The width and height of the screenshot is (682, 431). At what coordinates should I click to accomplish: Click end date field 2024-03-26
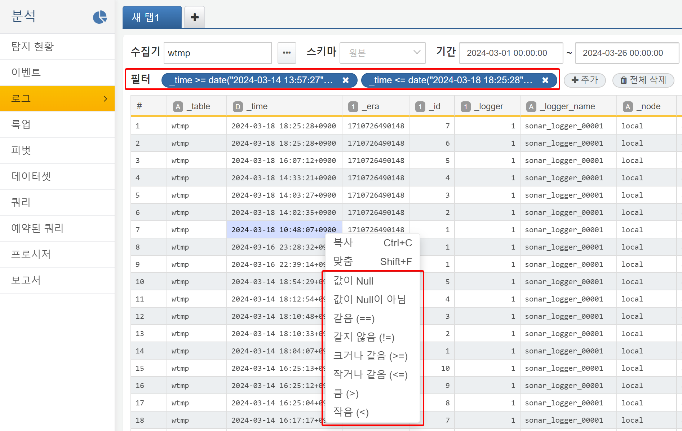(x=627, y=53)
